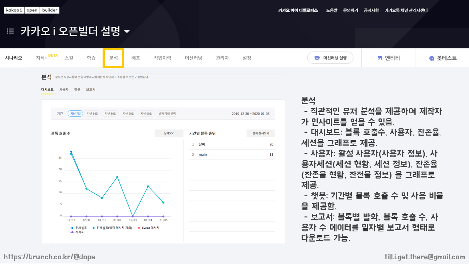
Task: Switch to the 사용자 sub-tab
Action: click(x=64, y=89)
